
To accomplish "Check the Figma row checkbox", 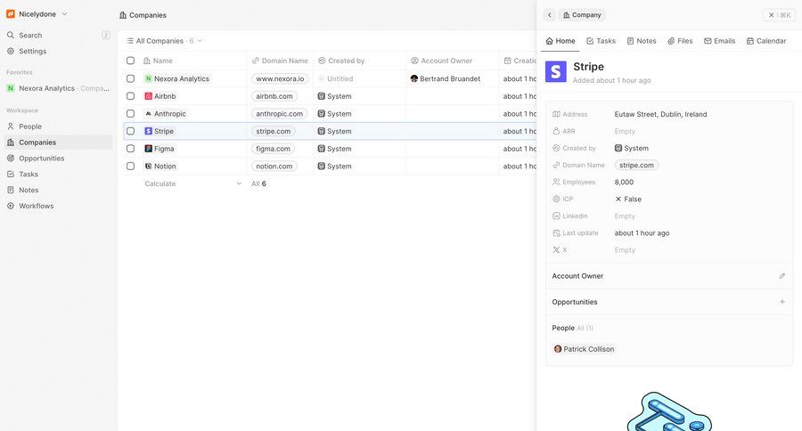I will tap(130, 149).
